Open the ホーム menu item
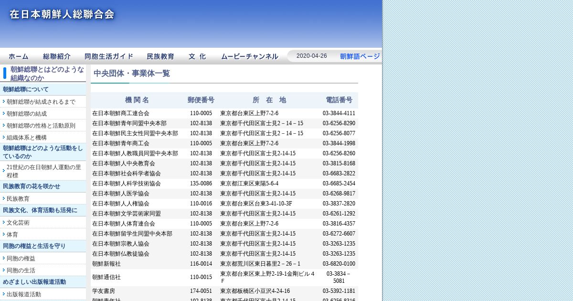 click(x=19, y=56)
